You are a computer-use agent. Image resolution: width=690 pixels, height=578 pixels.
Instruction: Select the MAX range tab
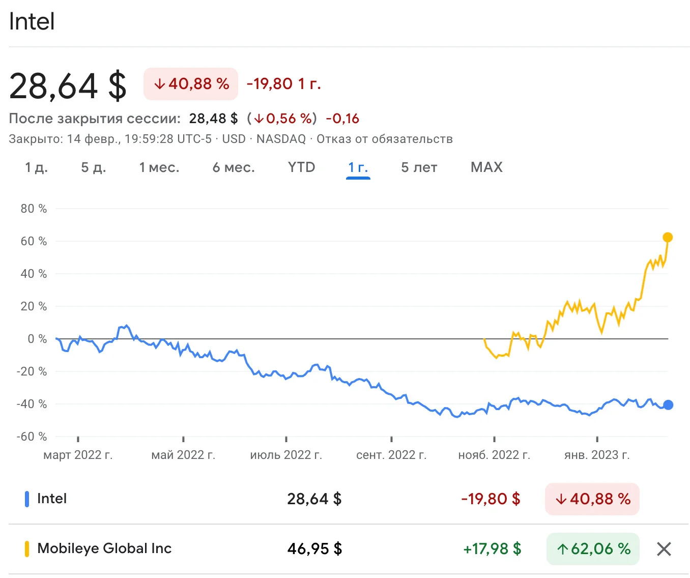486,167
